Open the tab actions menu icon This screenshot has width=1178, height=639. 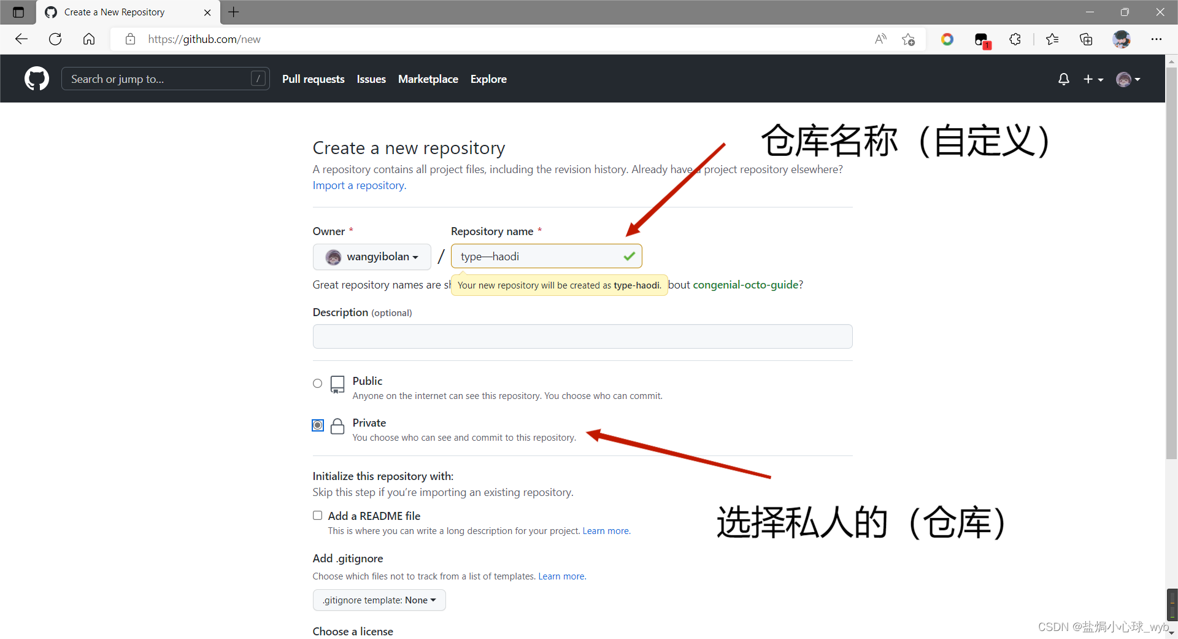(18, 12)
